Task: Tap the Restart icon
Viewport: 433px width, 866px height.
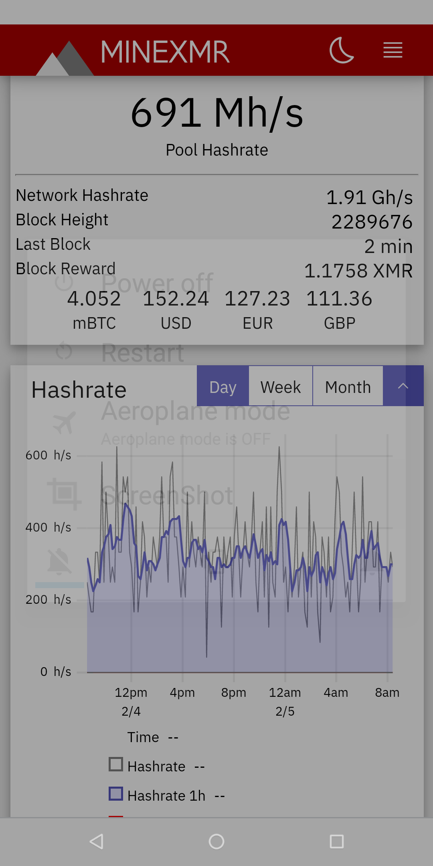Action: [64, 351]
